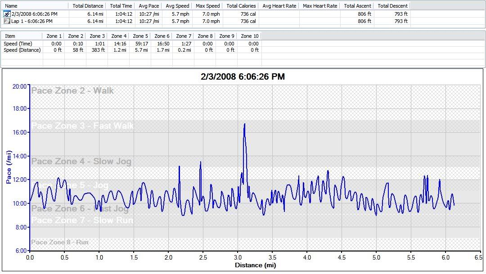Viewport: 486px width, 274px height.
Task: Sort by the Avg Pace column header
Action: point(149,6)
